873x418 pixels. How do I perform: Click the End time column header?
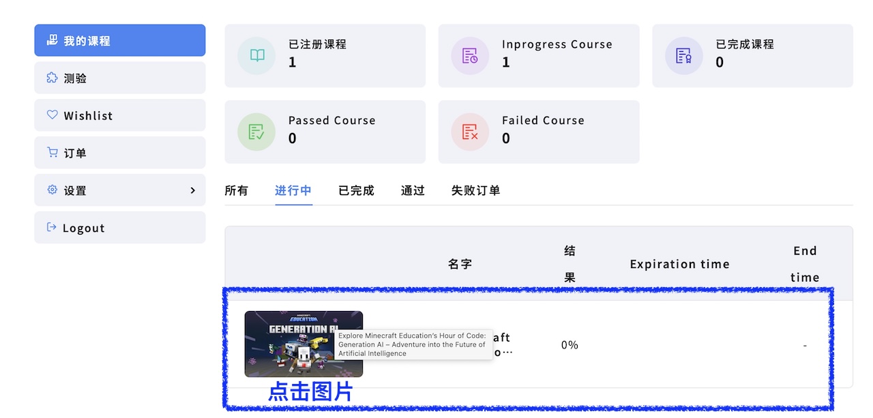(805, 264)
